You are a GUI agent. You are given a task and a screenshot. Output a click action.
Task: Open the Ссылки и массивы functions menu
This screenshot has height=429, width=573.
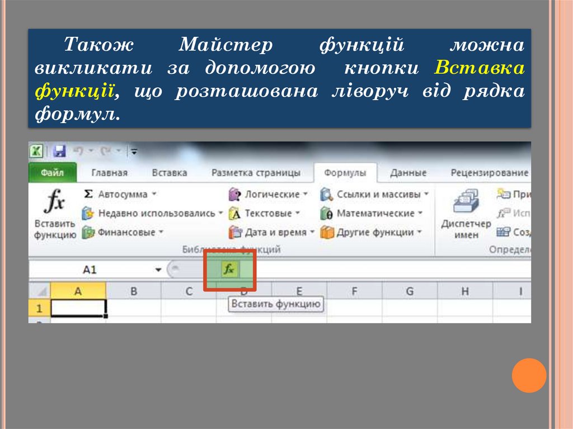click(374, 194)
